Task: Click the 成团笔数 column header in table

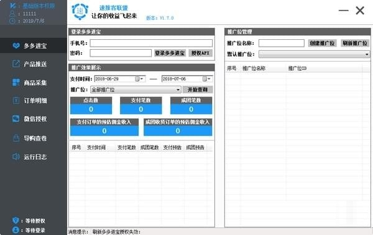Action: click(x=149, y=147)
